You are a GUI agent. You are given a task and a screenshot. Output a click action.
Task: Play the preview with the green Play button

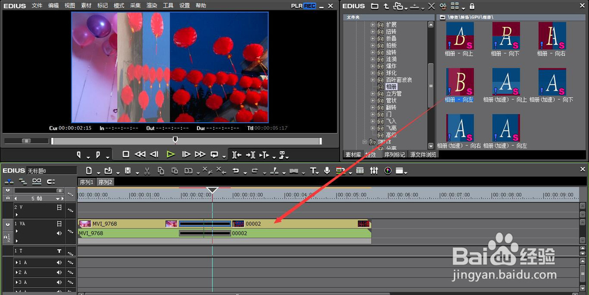(x=171, y=154)
